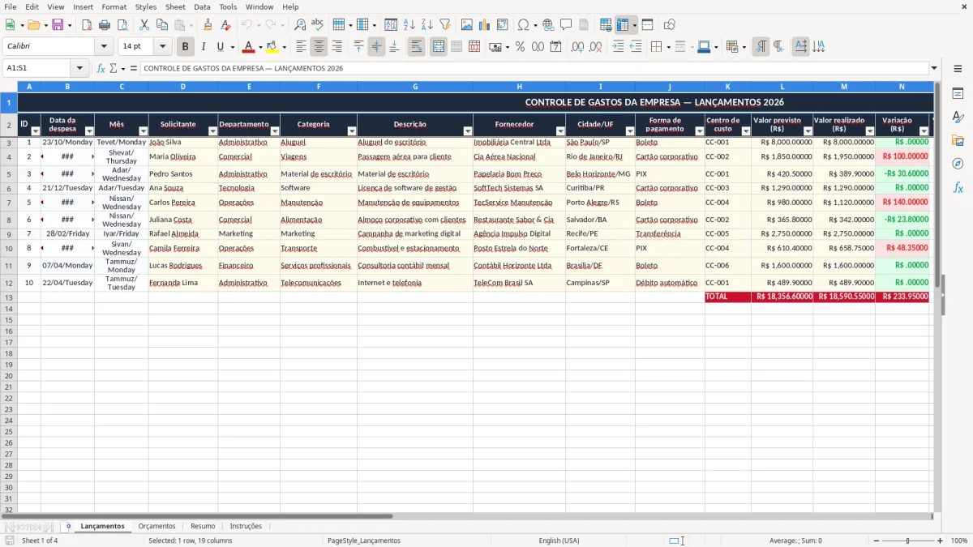Toggle the AutoFilter funnel icon
The width and height of the screenshot is (973, 547).
tap(444, 25)
